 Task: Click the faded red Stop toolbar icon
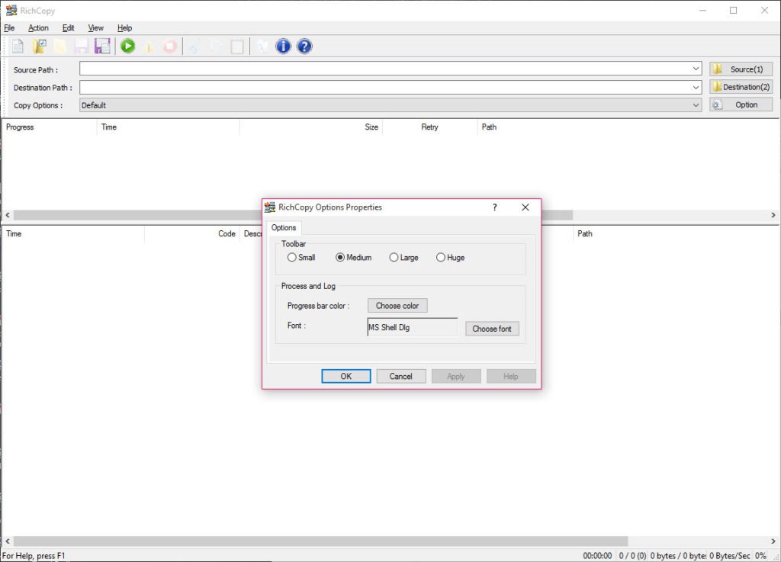(170, 47)
